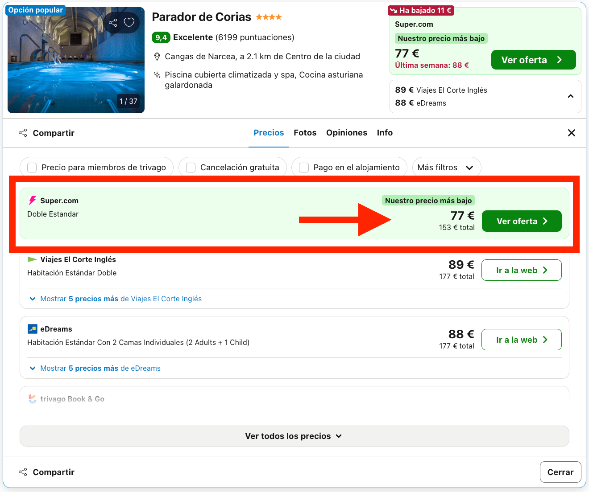
Task: Click the share icon on the hotel photo
Action: pyautogui.click(x=113, y=23)
